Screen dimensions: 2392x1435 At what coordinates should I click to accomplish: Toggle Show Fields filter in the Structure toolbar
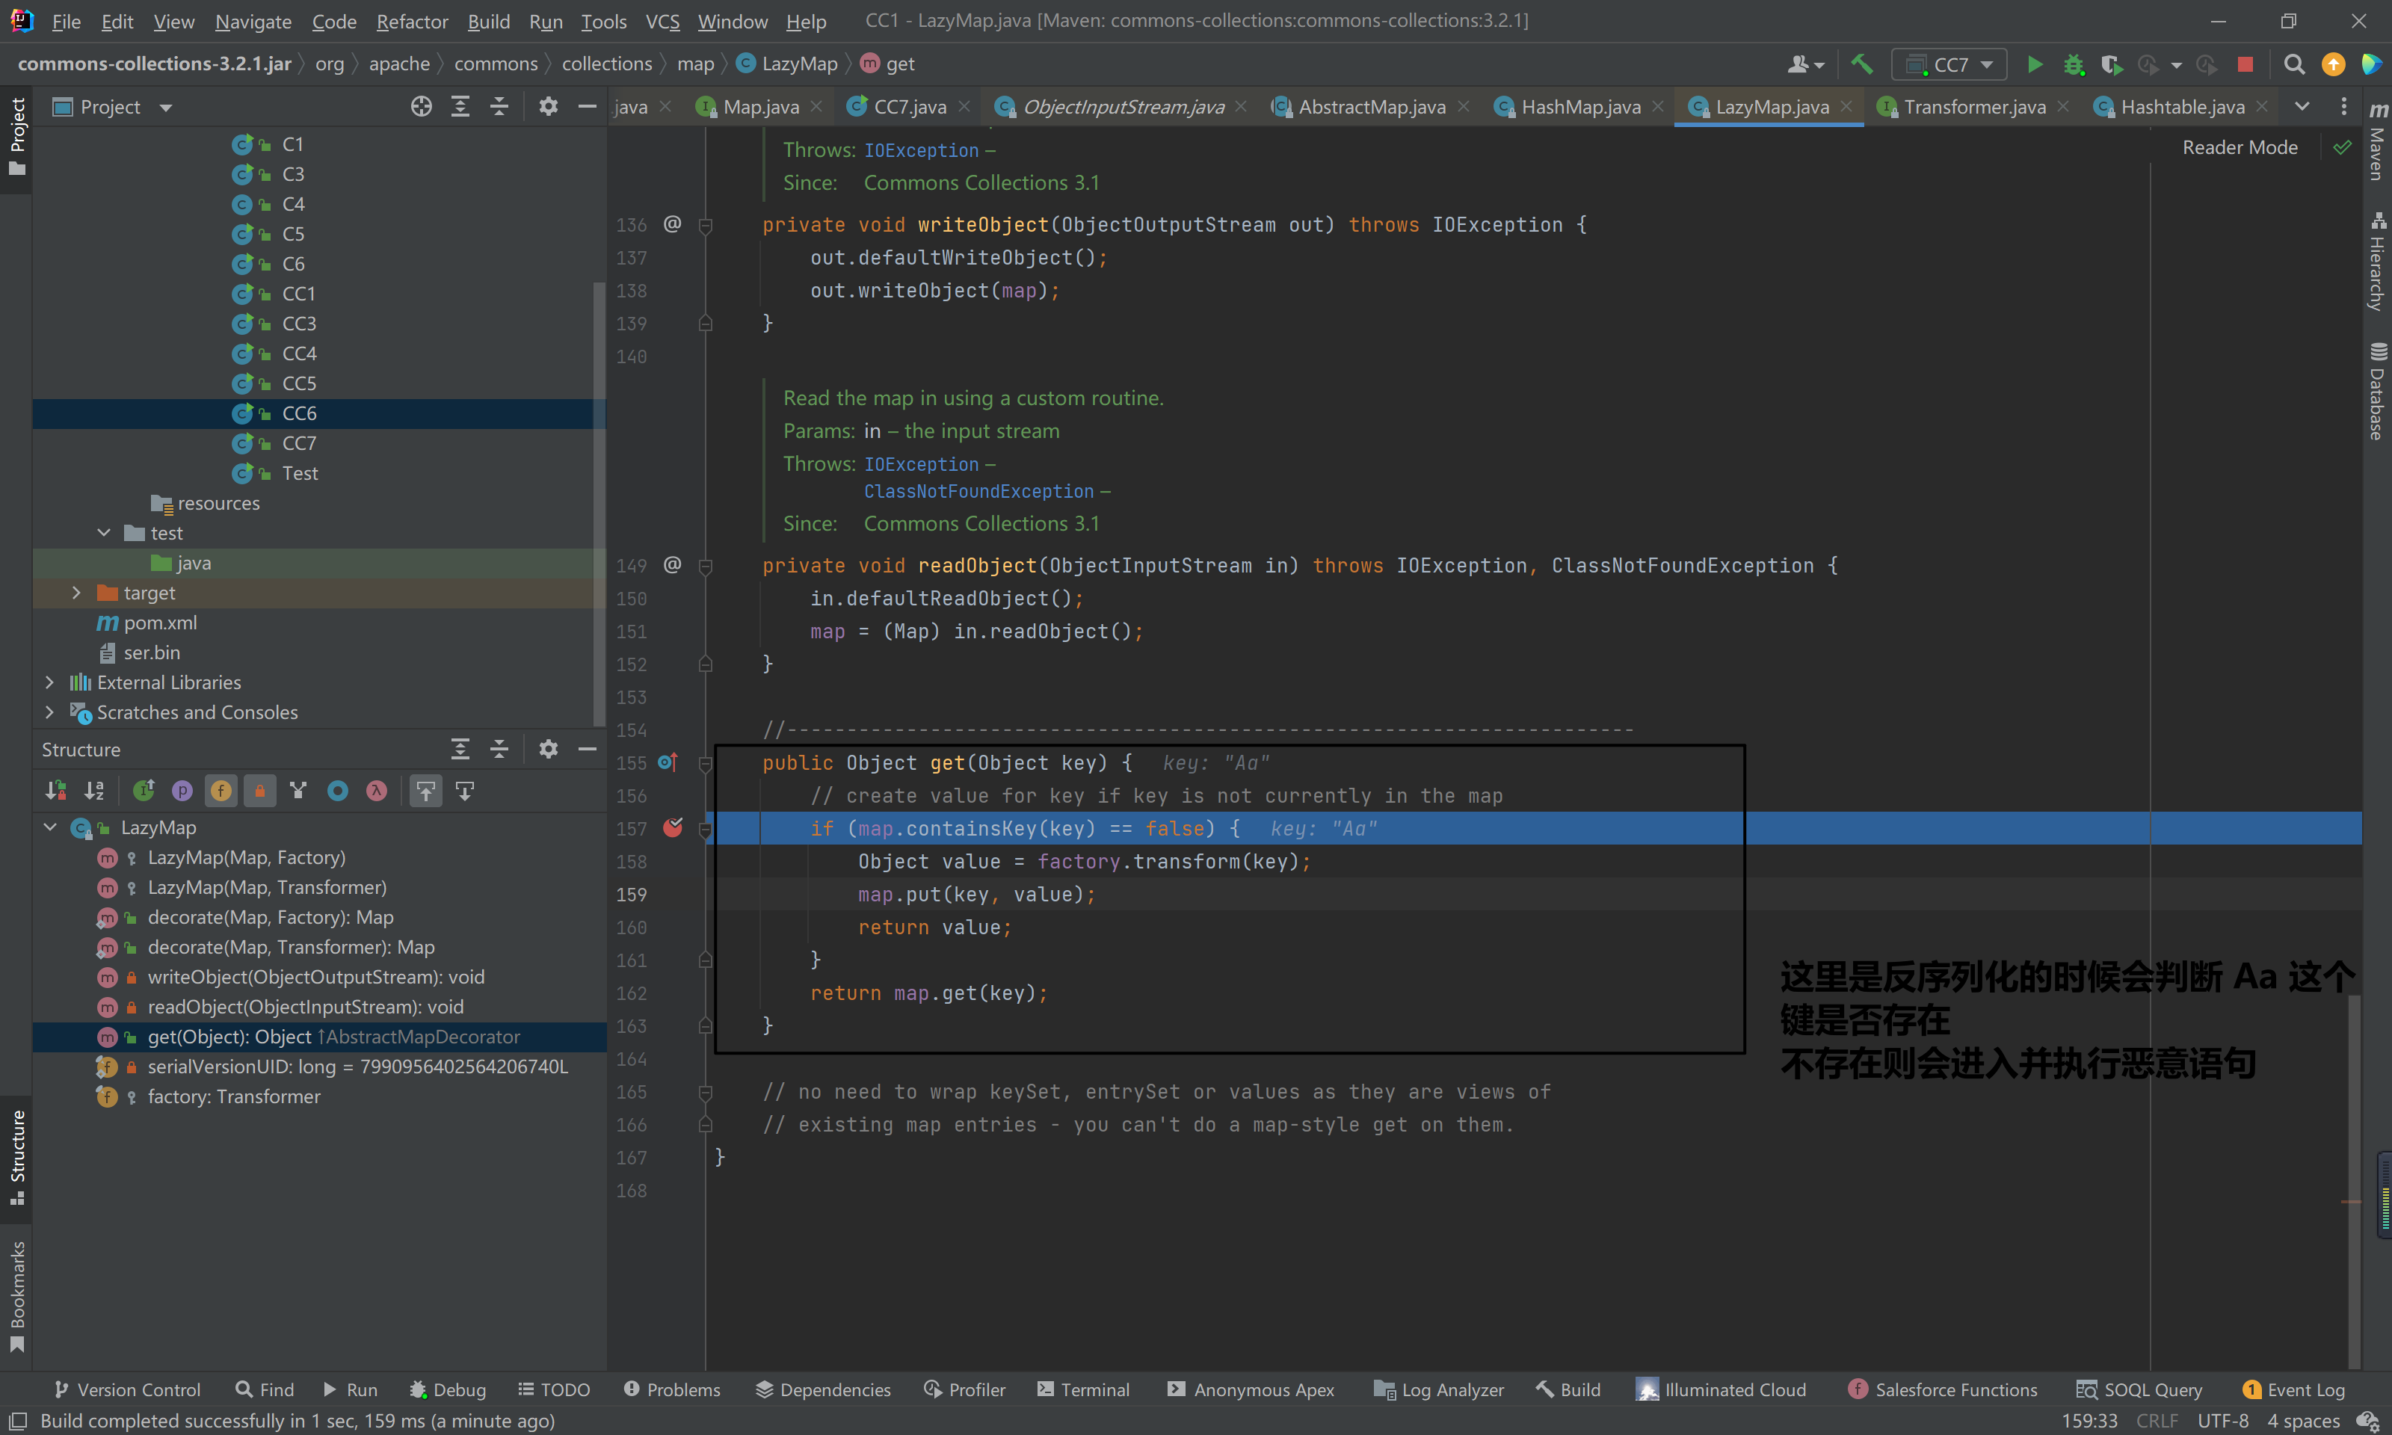pyautogui.click(x=221, y=791)
